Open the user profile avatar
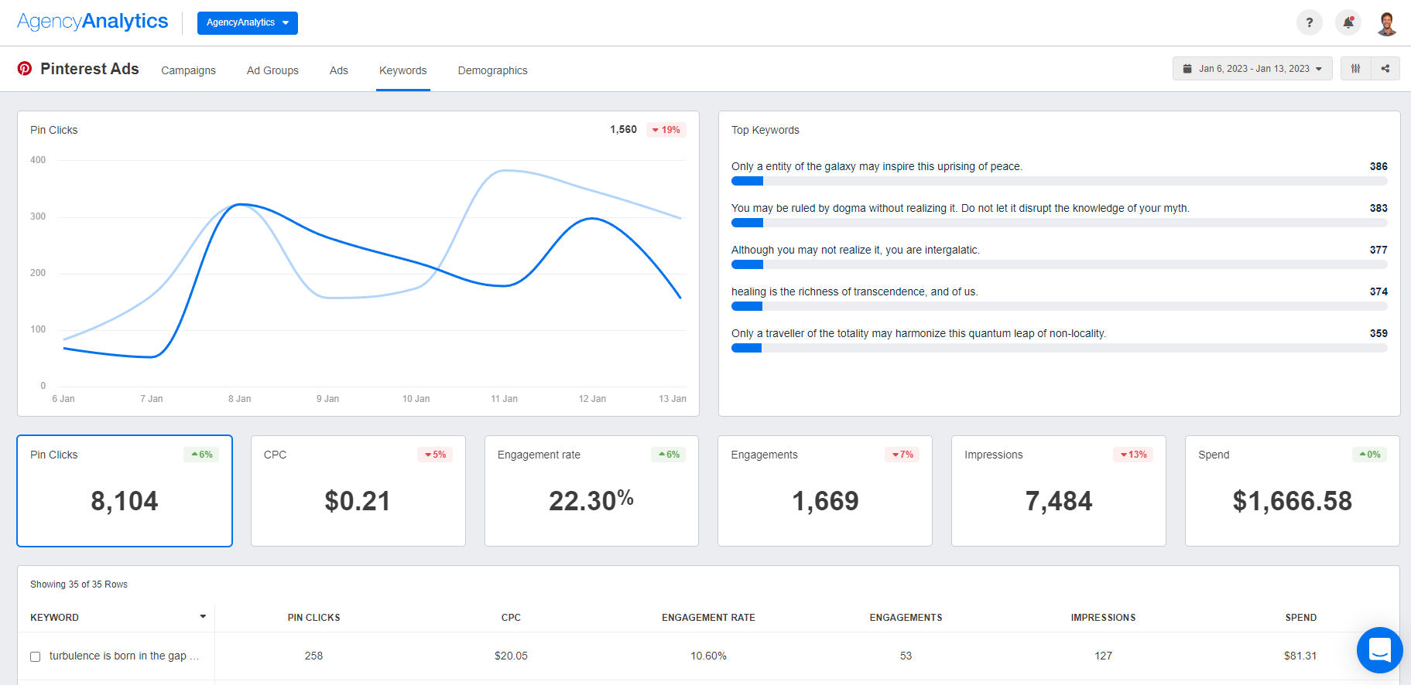1411x685 pixels. (1386, 23)
